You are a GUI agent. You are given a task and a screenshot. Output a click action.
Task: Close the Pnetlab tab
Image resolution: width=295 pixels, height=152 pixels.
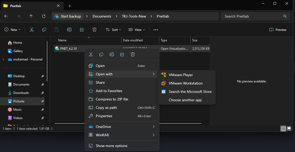pos(58,6)
